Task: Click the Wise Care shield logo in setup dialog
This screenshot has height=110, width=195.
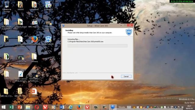Action: [x=129, y=32]
